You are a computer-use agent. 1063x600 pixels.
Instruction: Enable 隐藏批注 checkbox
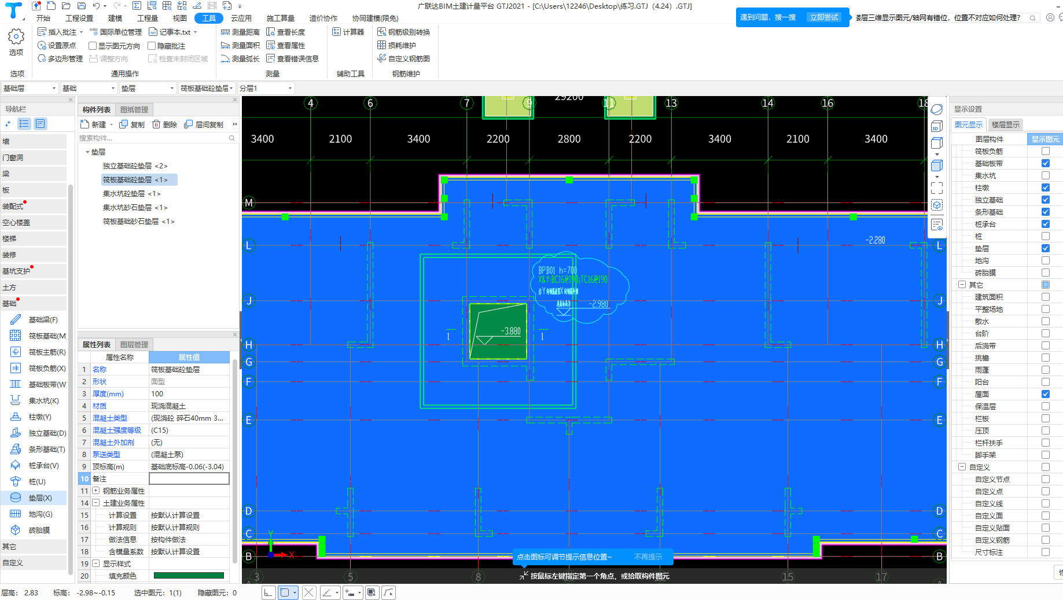point(152,46)
